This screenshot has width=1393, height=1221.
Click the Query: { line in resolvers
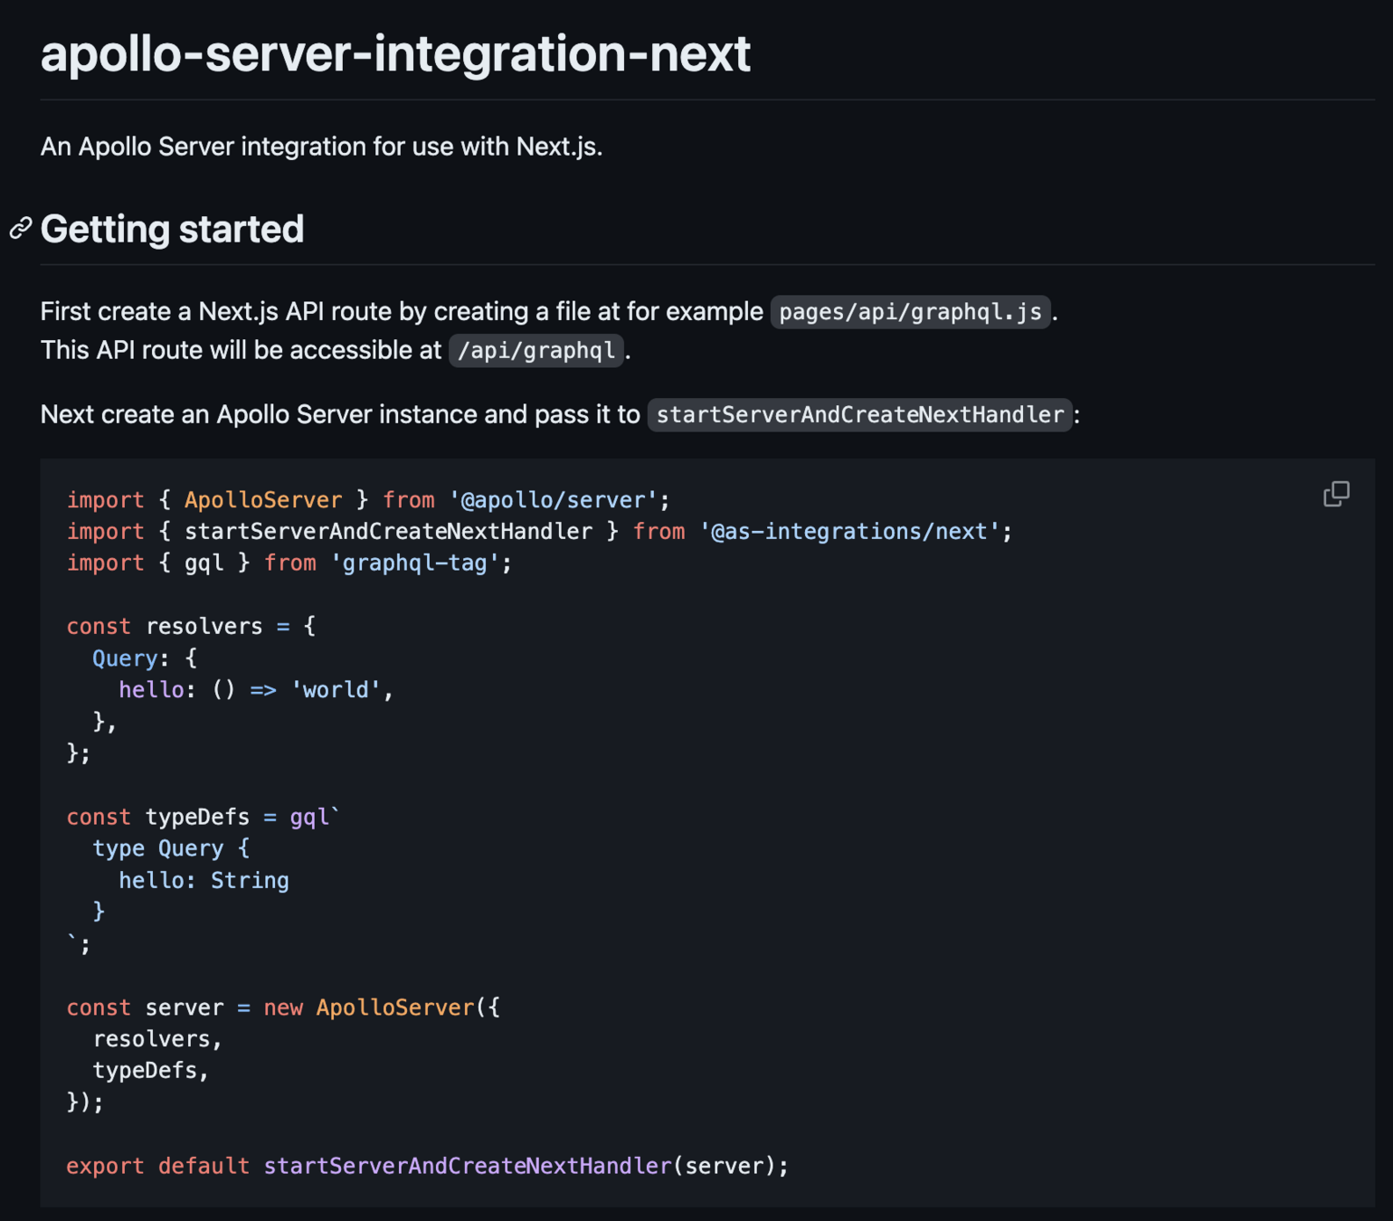145,658
